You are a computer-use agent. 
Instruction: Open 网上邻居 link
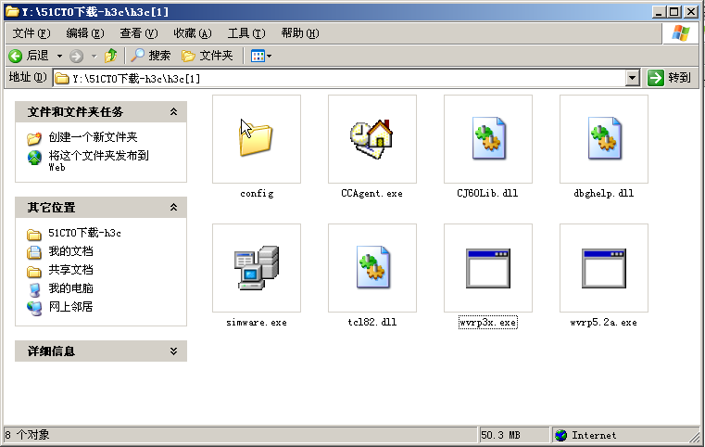pyautogui.click(x=70, y=307)
